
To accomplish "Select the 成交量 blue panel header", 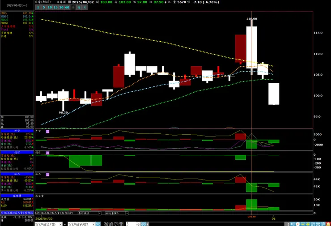I will (17, 196).
